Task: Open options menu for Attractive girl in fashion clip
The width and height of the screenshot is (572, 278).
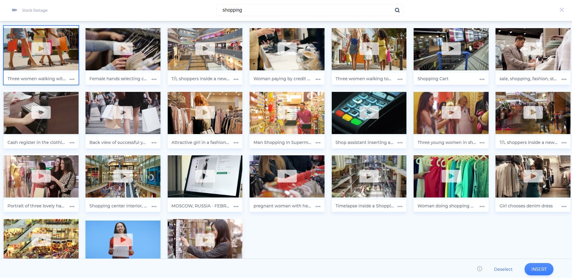Action: [x=236, y=143]
